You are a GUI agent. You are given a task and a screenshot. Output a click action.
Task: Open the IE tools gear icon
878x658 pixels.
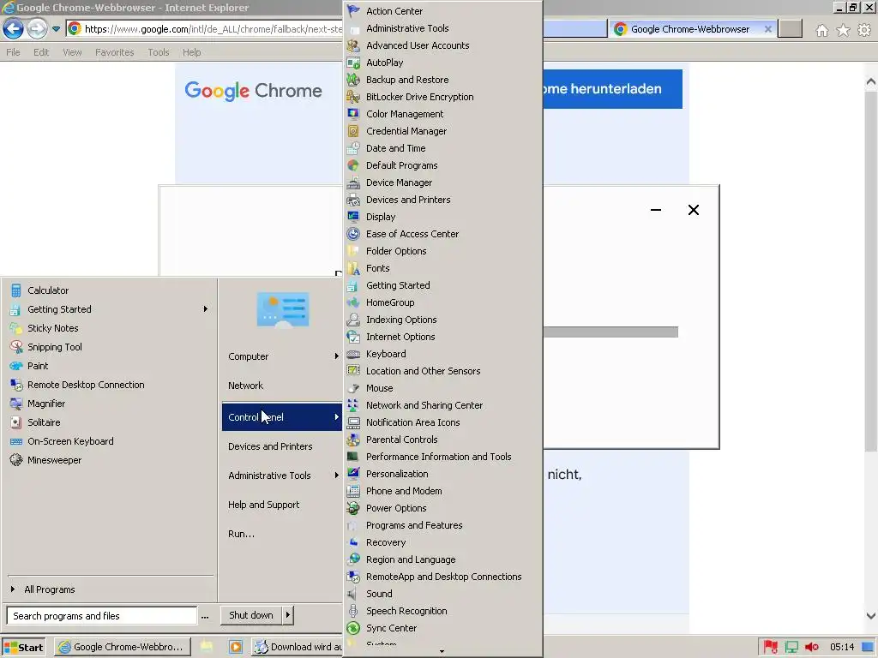click(x=864, y=30)
